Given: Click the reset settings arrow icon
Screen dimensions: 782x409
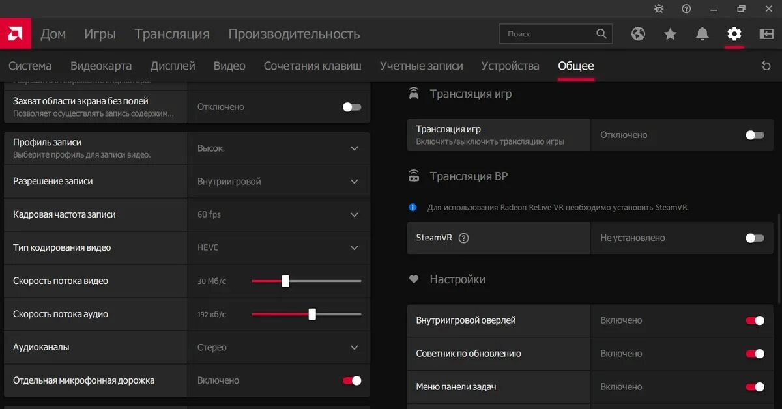Looking at the screenshot, I should point(766,66).
